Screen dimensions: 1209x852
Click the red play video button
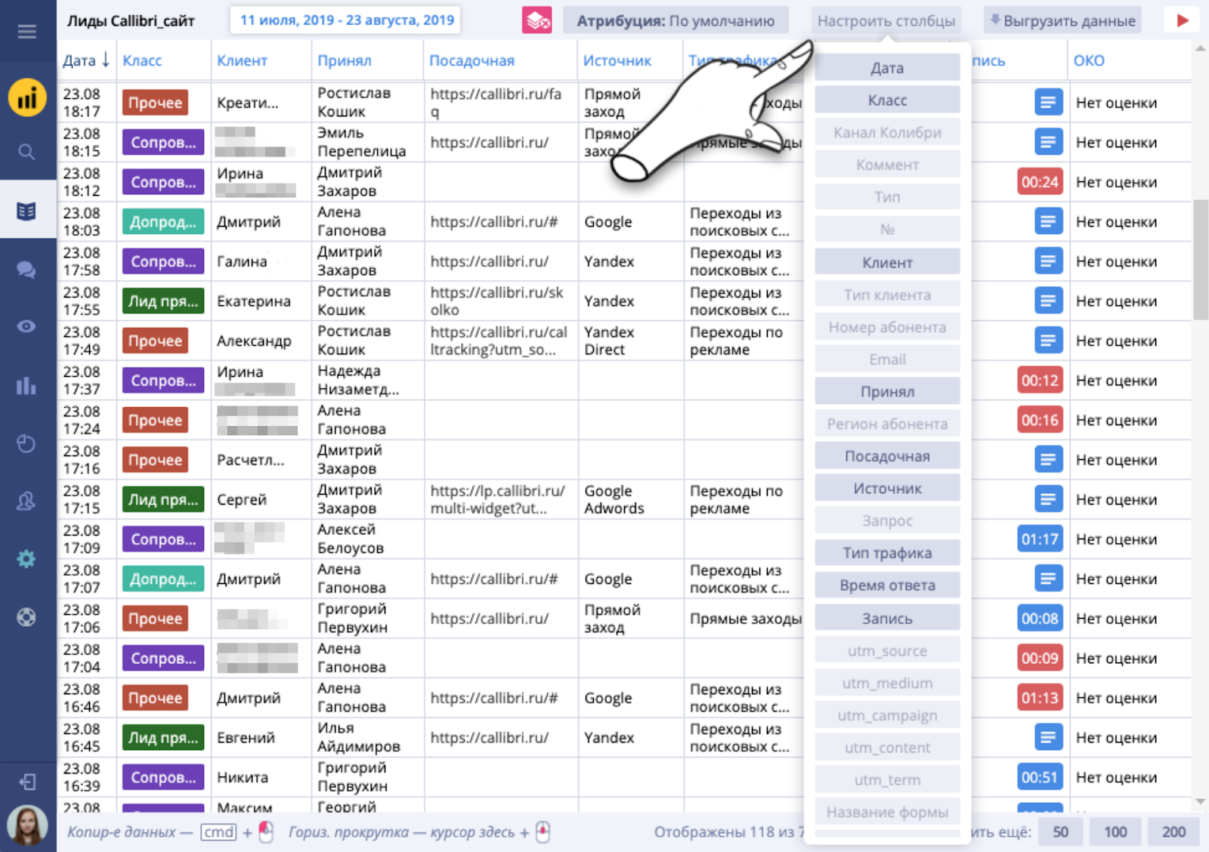point(1183,20)
